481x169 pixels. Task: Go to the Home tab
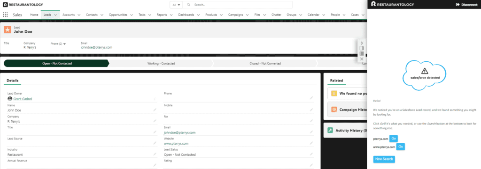click(x=34, y=15)
